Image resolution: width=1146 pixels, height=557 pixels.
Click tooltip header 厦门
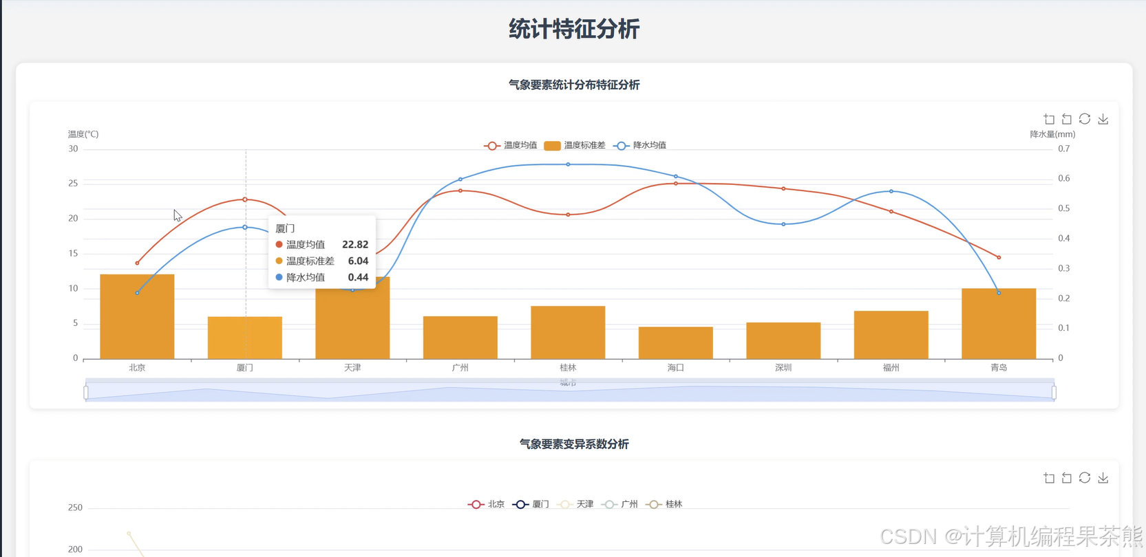coord(285,228)
